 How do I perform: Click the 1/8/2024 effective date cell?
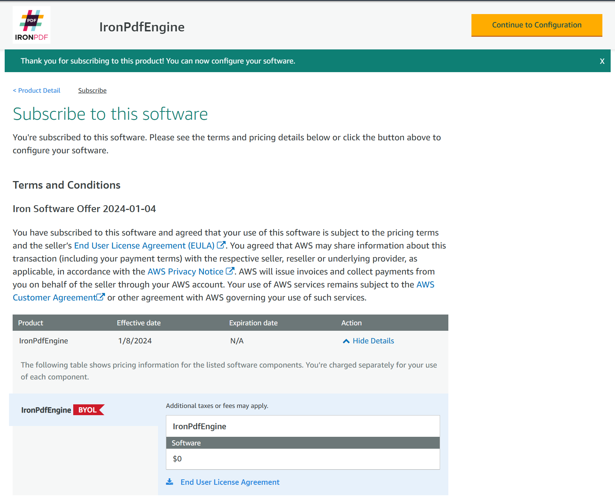135,341
